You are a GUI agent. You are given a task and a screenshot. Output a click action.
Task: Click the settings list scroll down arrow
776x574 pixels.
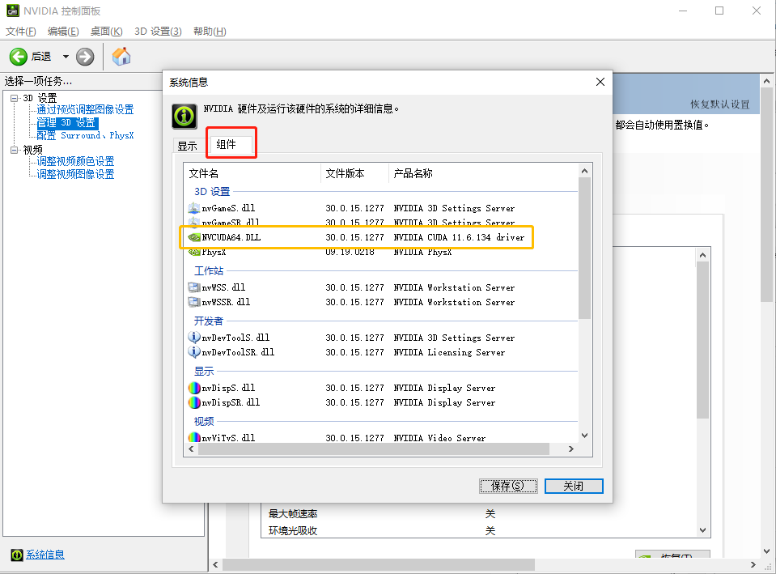(702, 530)
